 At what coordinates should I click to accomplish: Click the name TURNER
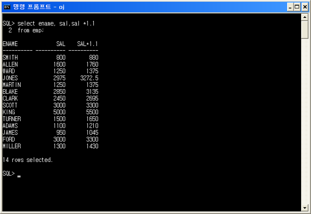(12, 119)
